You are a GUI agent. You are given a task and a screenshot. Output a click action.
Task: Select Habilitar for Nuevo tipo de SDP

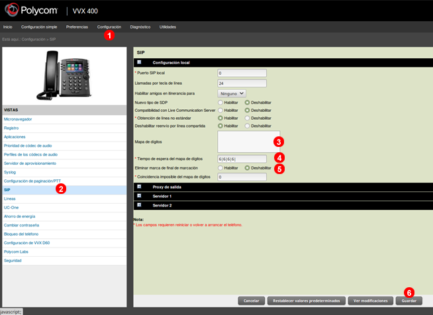[x=220, y=103]
